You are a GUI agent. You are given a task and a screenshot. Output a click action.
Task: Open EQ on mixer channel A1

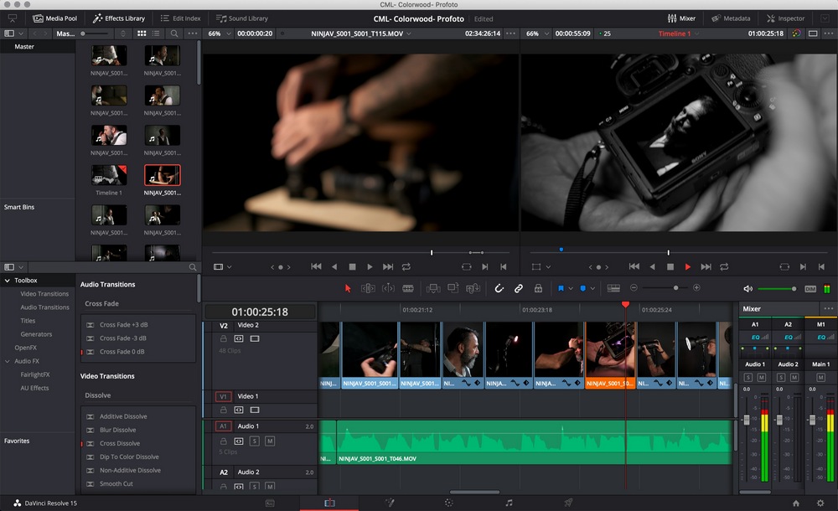click(756, 338)
